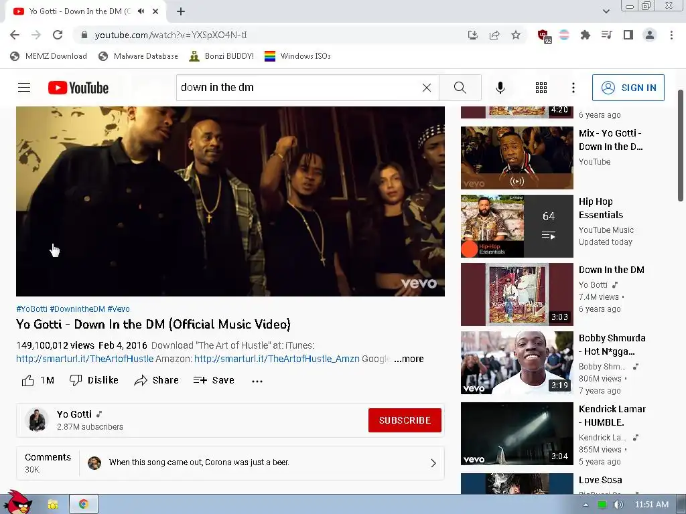Open the uBlock Origin extension icon

pyautogui.click(x=544, y=36)
